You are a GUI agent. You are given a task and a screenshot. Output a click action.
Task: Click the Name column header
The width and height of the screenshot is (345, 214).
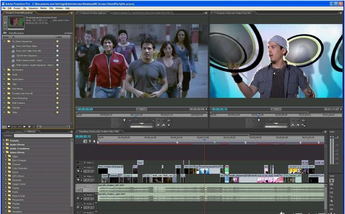6,37
